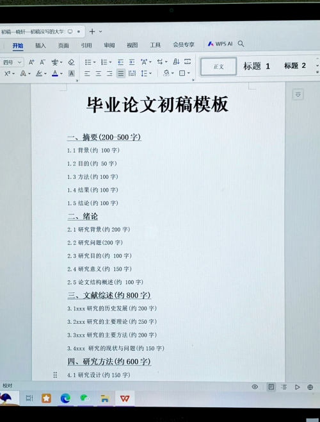Open the 引用 tab
Screen dimensions: 320x422
pyautogui.click(x=86, y=45)
